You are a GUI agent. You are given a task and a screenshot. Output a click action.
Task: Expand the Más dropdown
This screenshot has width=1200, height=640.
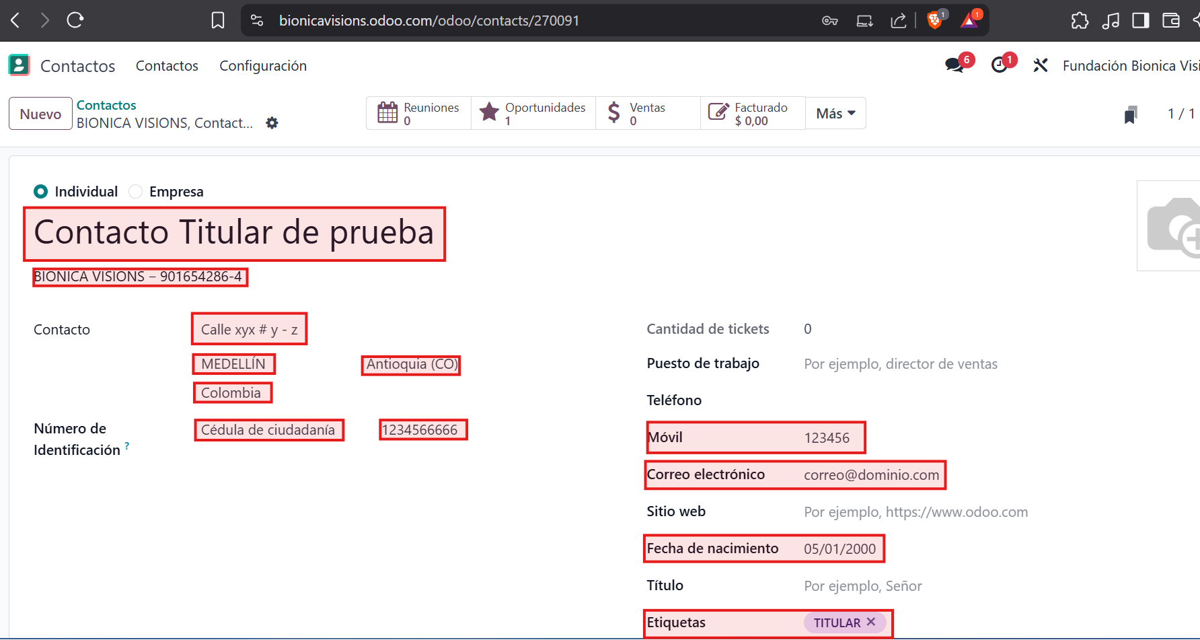click(835, 113)
